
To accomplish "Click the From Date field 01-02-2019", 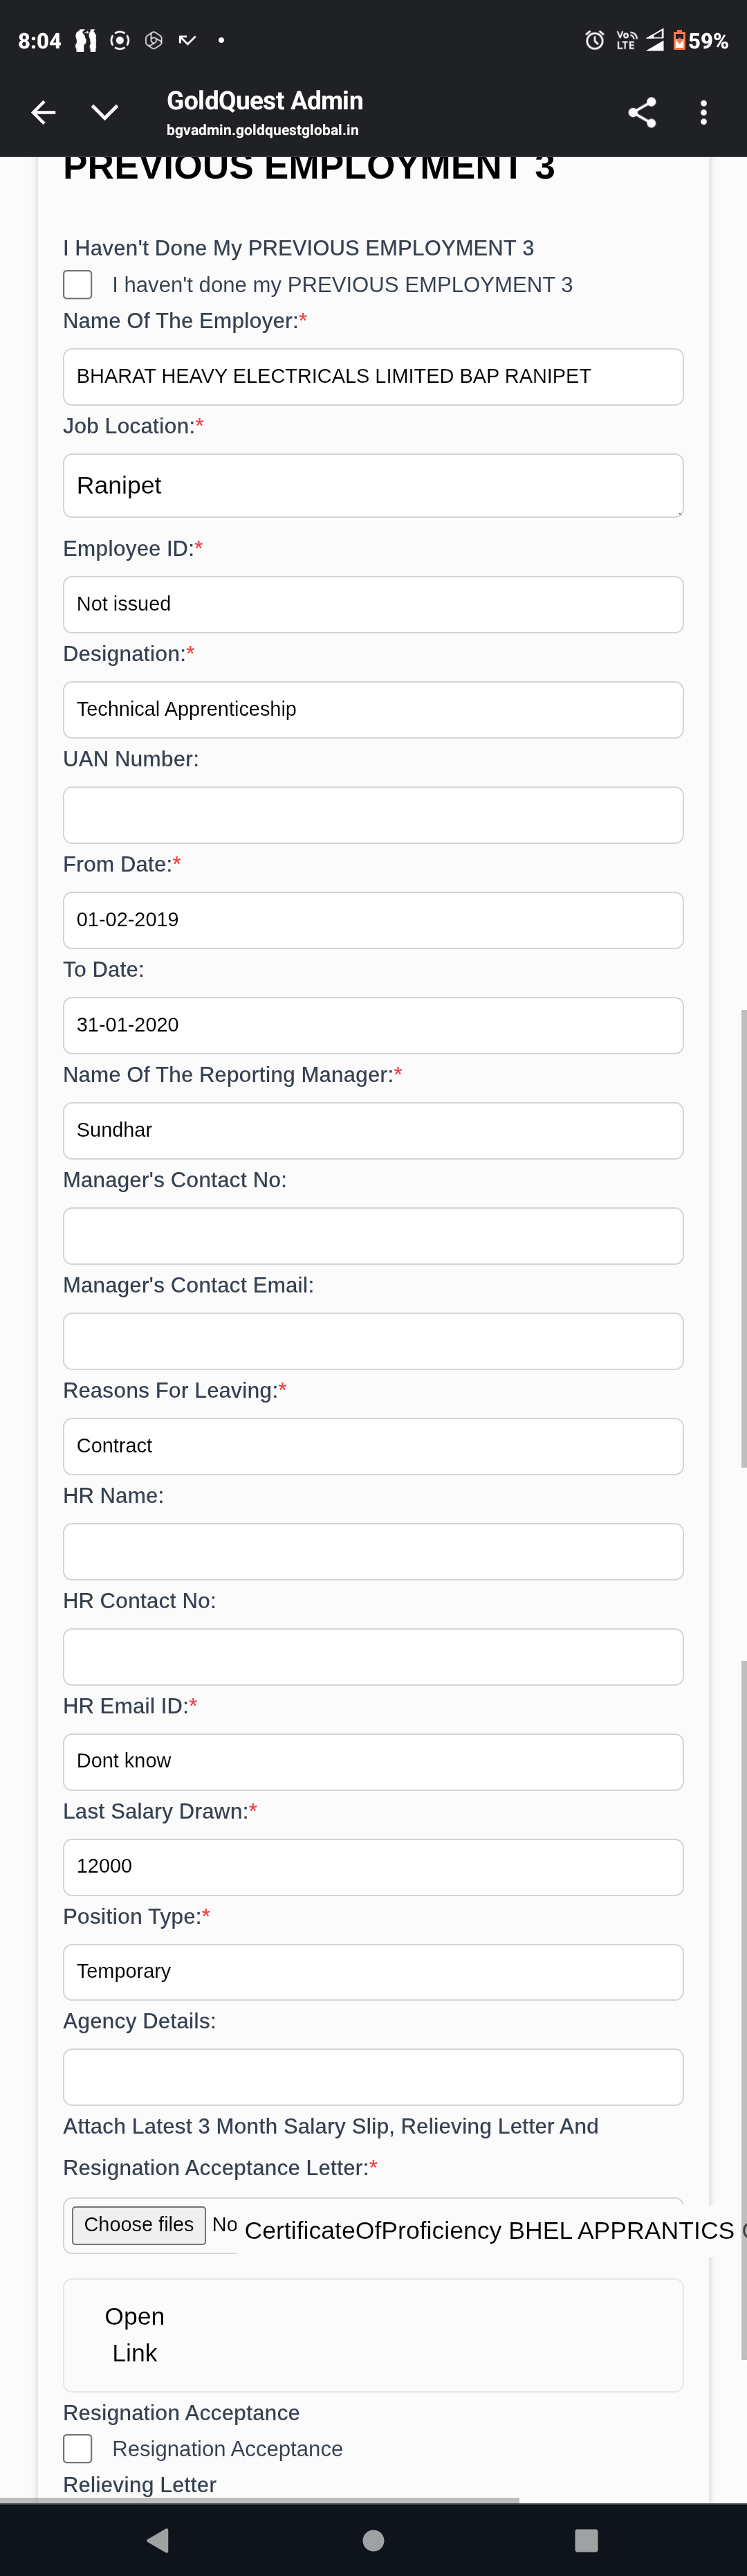I will [373, 920].
